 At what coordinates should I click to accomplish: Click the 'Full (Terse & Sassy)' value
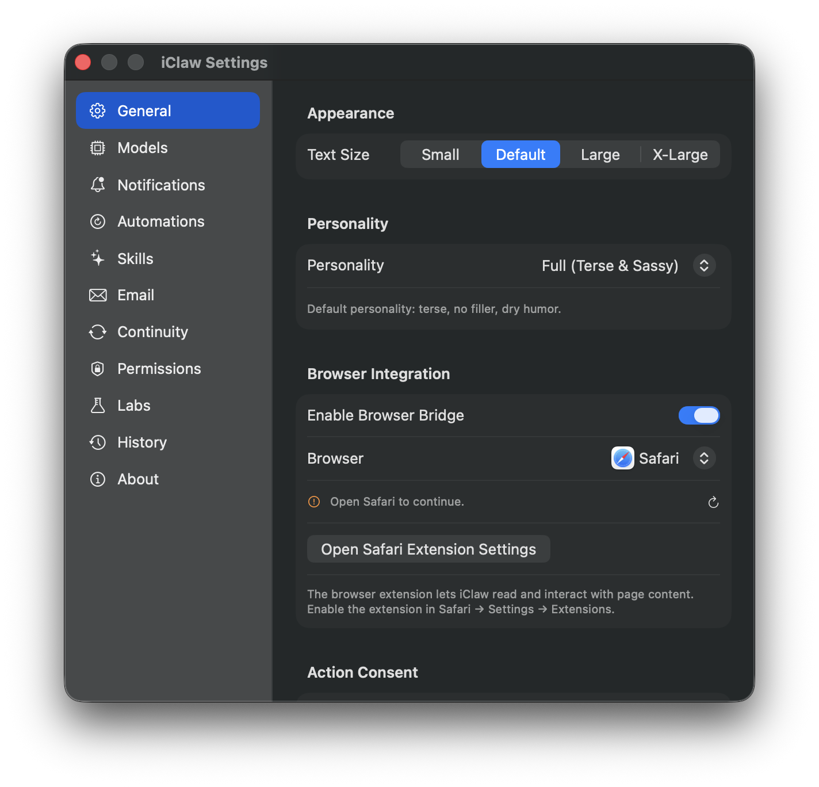click(x=610, y=265)
